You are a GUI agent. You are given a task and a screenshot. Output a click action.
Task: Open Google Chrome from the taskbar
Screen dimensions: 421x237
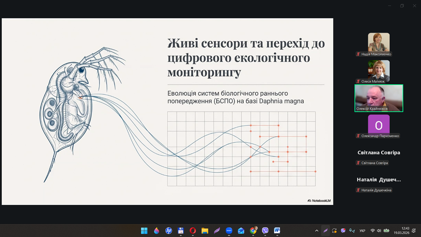[x=253, y=230]
